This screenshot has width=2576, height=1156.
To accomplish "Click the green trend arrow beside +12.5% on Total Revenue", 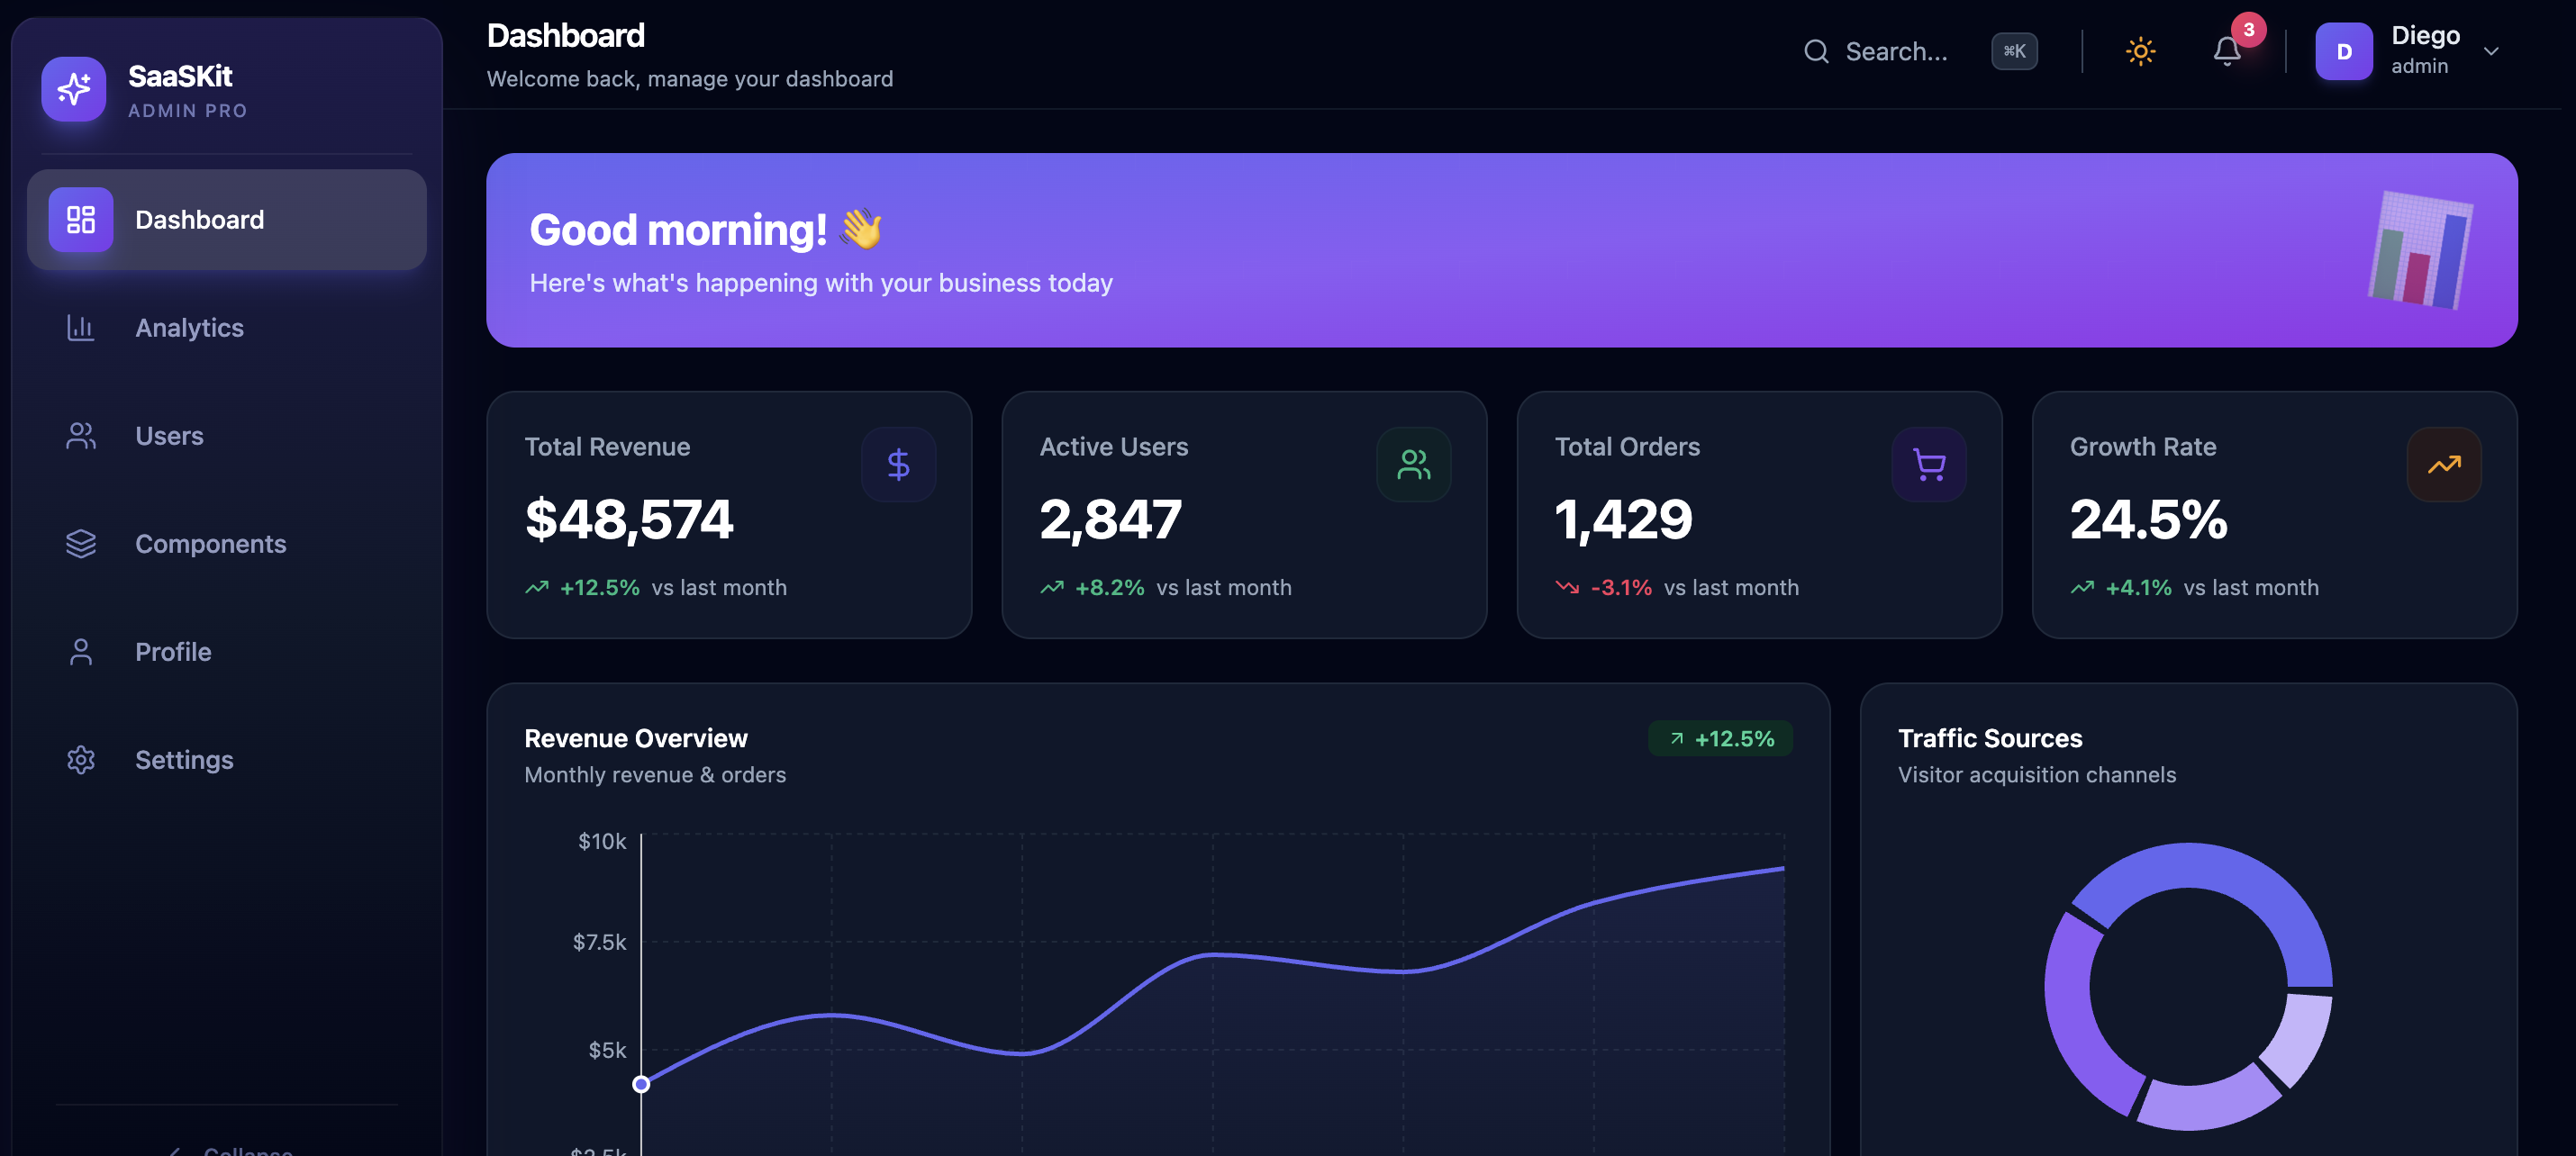I will (537, 588).
